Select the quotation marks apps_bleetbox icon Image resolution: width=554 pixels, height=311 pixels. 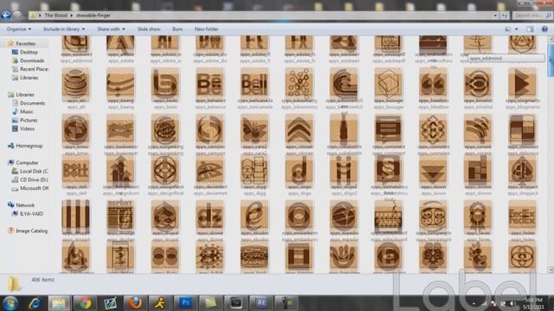tap(433, 84)
